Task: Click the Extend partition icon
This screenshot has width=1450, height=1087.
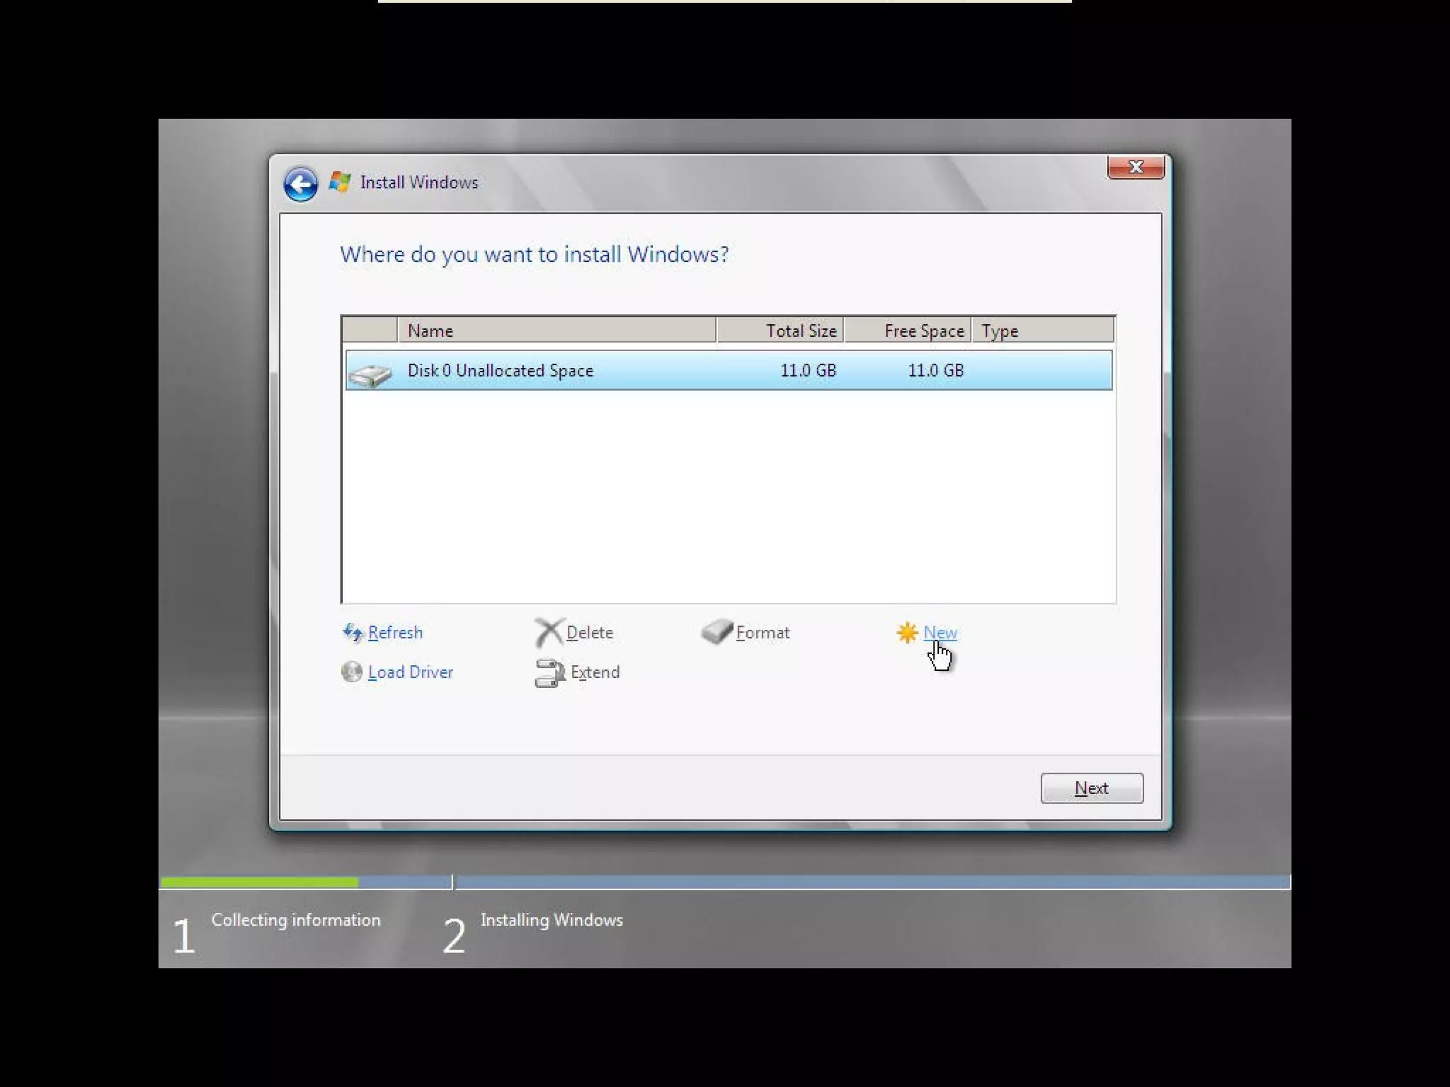Action: coord(549,672)
